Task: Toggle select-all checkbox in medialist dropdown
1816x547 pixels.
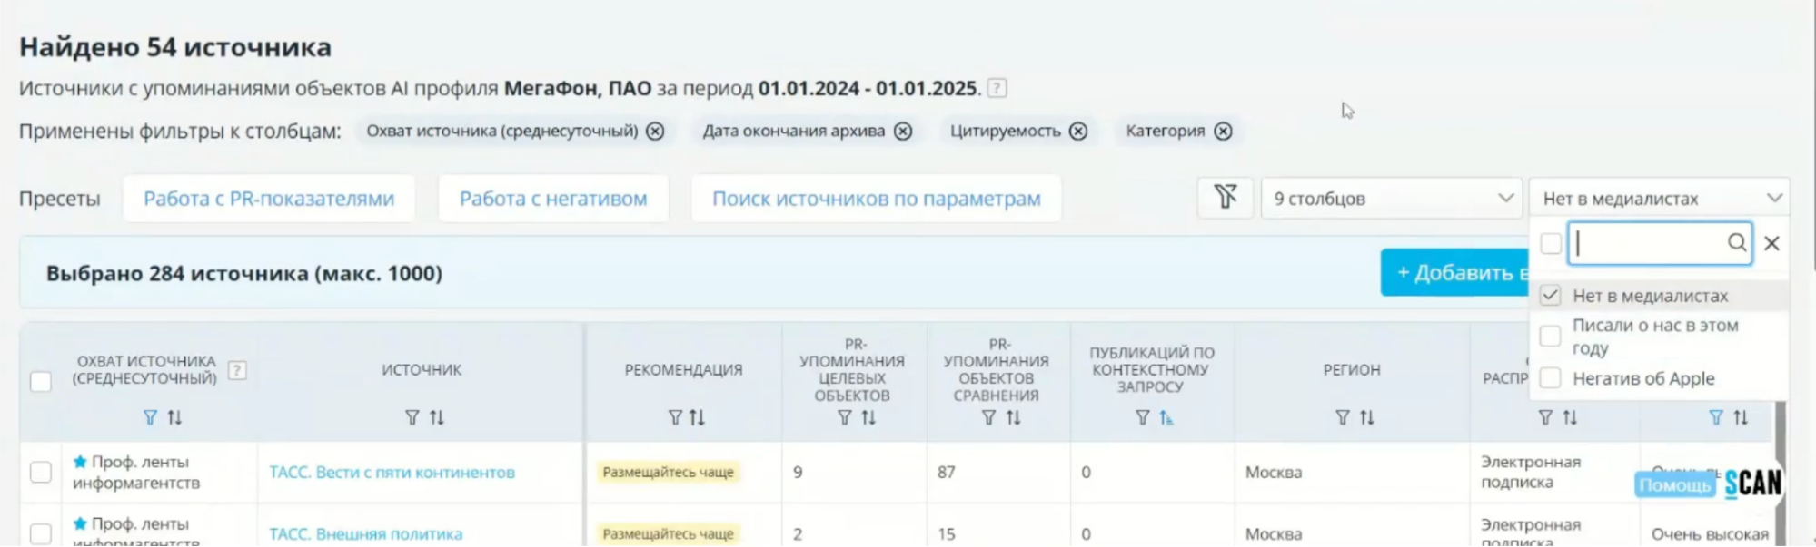Action: (1551, 243)
